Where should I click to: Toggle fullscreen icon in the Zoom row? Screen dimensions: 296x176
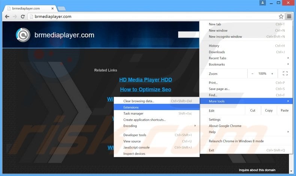(x=285, y=74)
